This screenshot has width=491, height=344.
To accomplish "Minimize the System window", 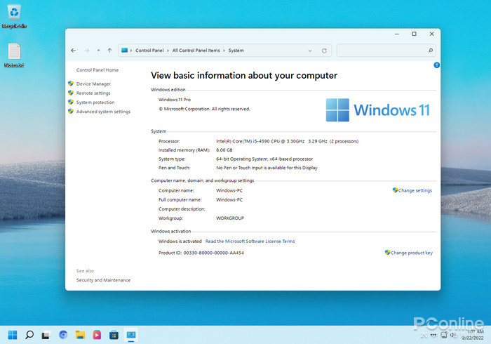I will point(397,34).
